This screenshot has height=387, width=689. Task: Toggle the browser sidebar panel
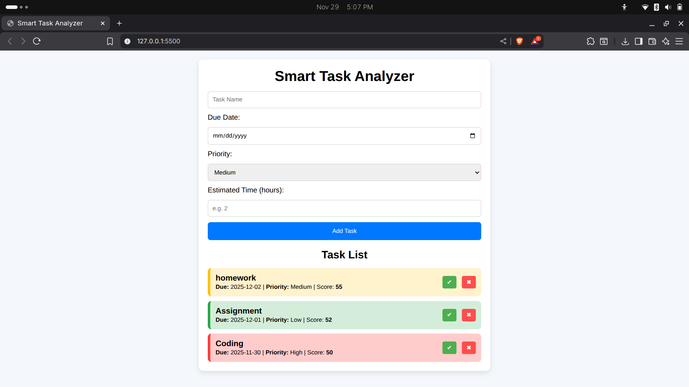[x=639, y=41]
